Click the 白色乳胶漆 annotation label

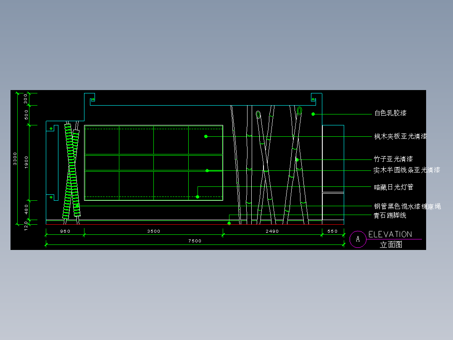pos(390,113)
